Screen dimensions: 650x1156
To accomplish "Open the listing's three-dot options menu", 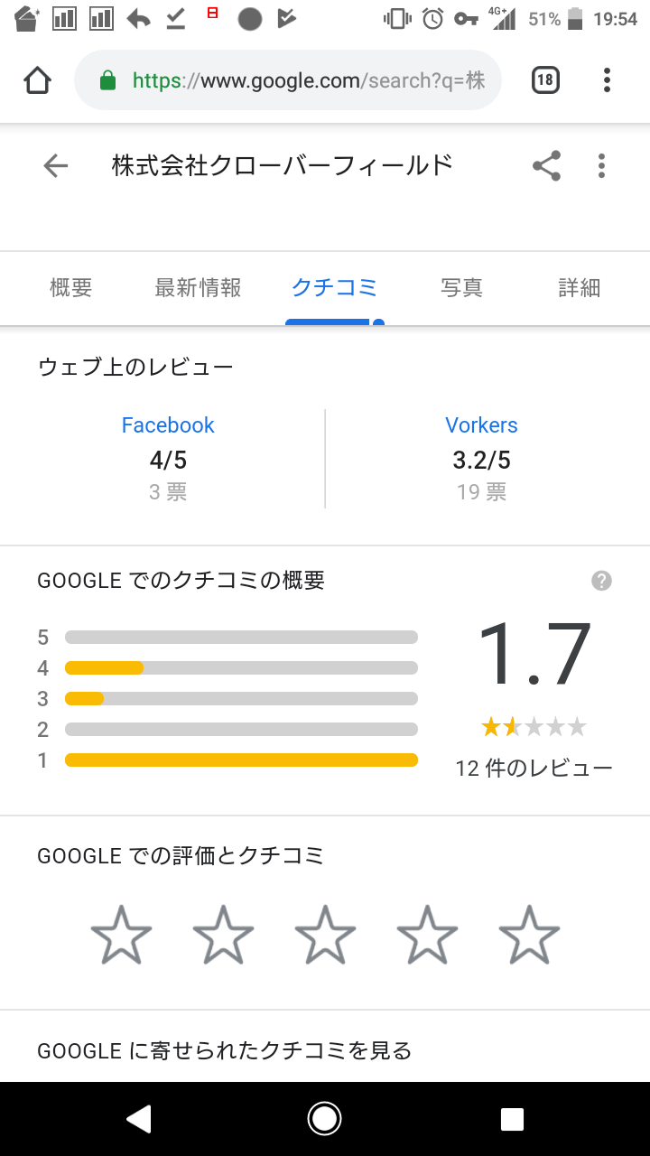I will [601, 165].
